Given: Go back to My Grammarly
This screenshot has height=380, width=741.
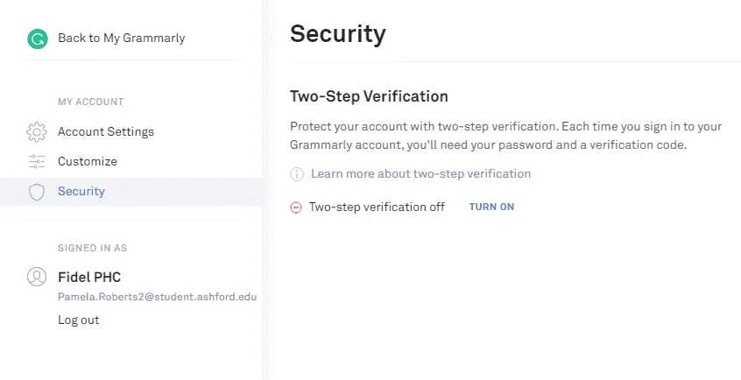Looking at the screenshot, I should (x=122, y=39).
